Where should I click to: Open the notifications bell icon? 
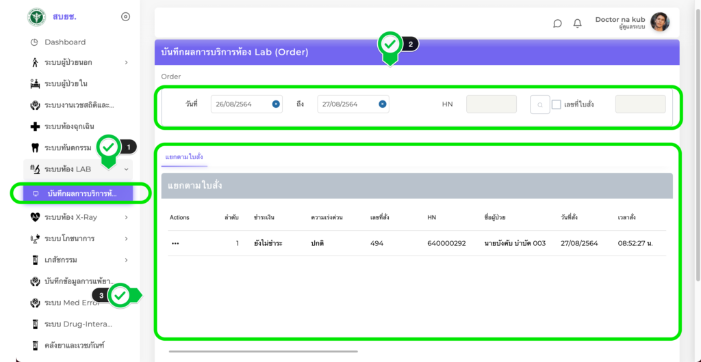point(577,23)
